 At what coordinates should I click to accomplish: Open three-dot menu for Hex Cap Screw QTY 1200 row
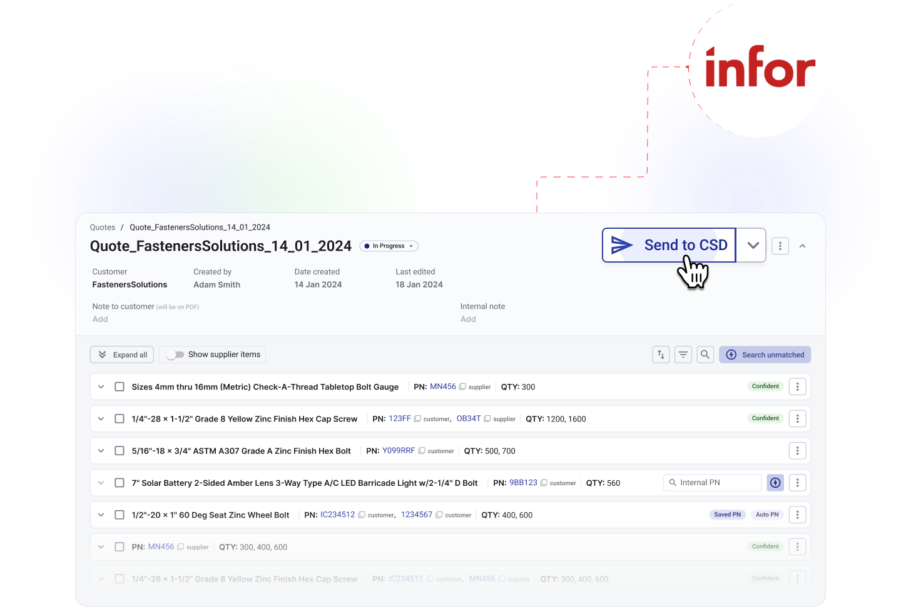[x=797, y=419]
